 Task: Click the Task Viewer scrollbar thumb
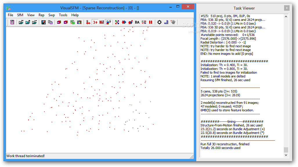pyautogui.click(x=286, y=150)
